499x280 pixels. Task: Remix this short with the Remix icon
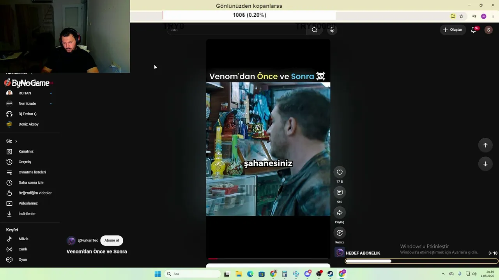340,233
